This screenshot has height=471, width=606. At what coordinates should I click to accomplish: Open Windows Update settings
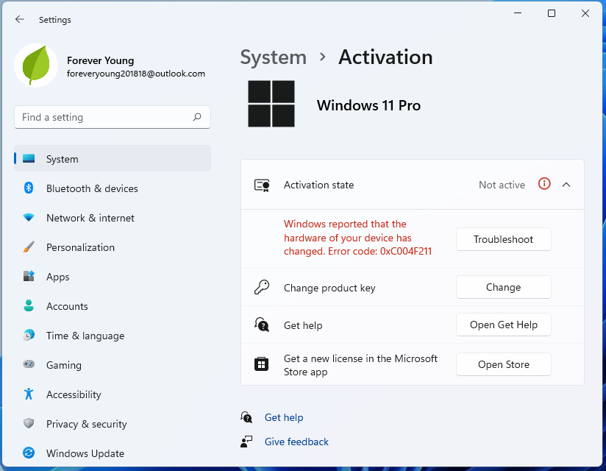[113, 453]
